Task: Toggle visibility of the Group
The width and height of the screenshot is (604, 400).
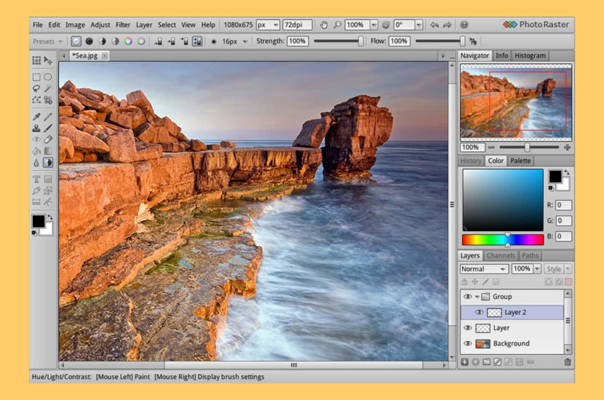Action: (x=467, y=297)
